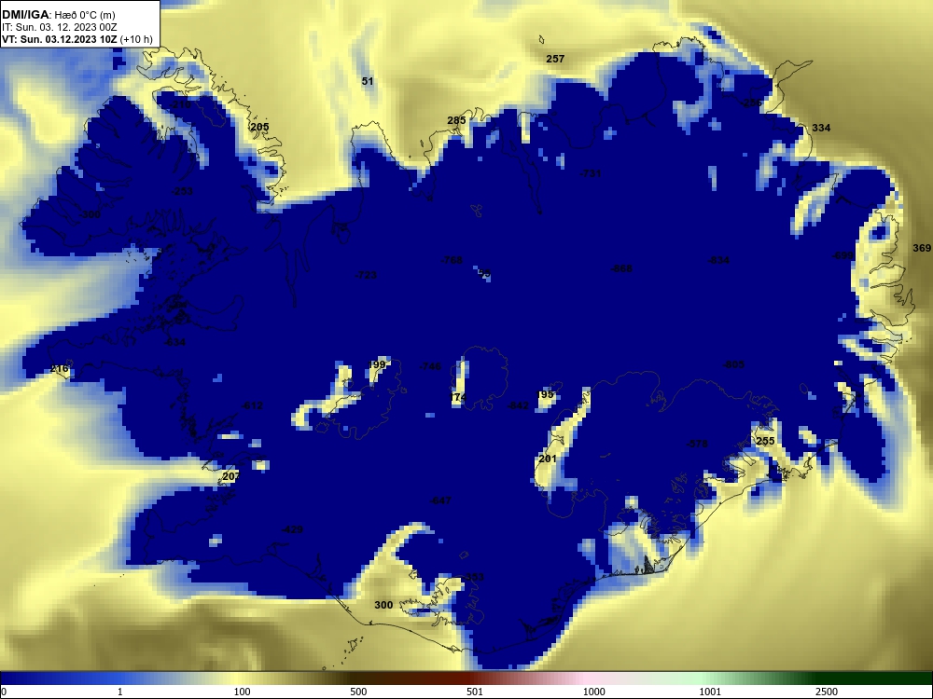Click the map value -634

(x=174, y=342)
